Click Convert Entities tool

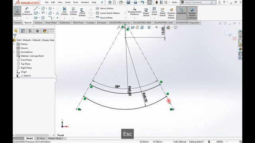[x=73, y=11]
